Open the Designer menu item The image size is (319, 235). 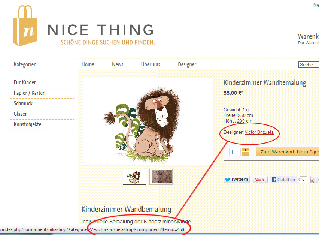(x=187, y=64)
